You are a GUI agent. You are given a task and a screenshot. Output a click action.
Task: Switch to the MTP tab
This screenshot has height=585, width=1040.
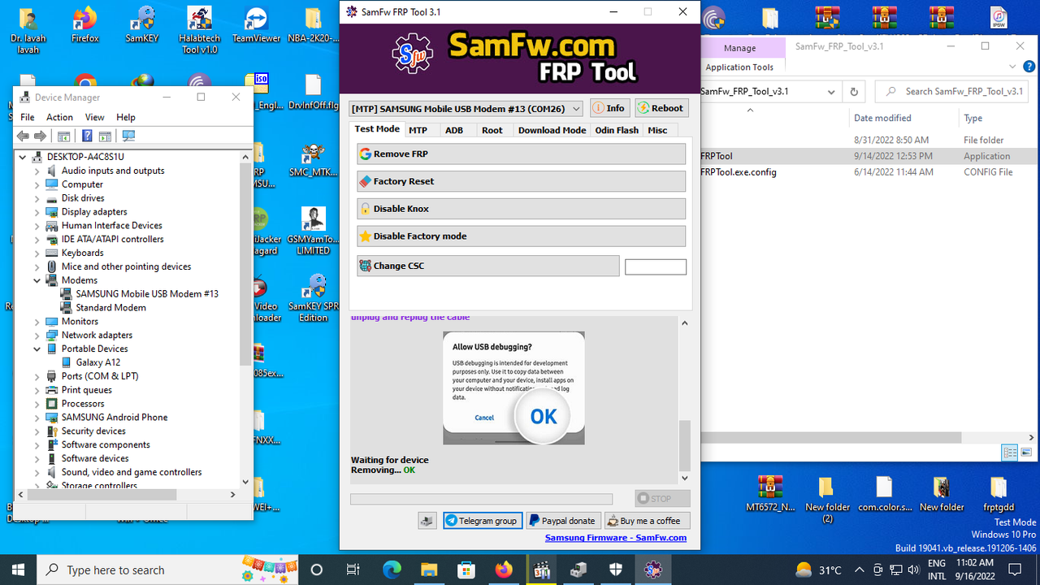point(418,130)
